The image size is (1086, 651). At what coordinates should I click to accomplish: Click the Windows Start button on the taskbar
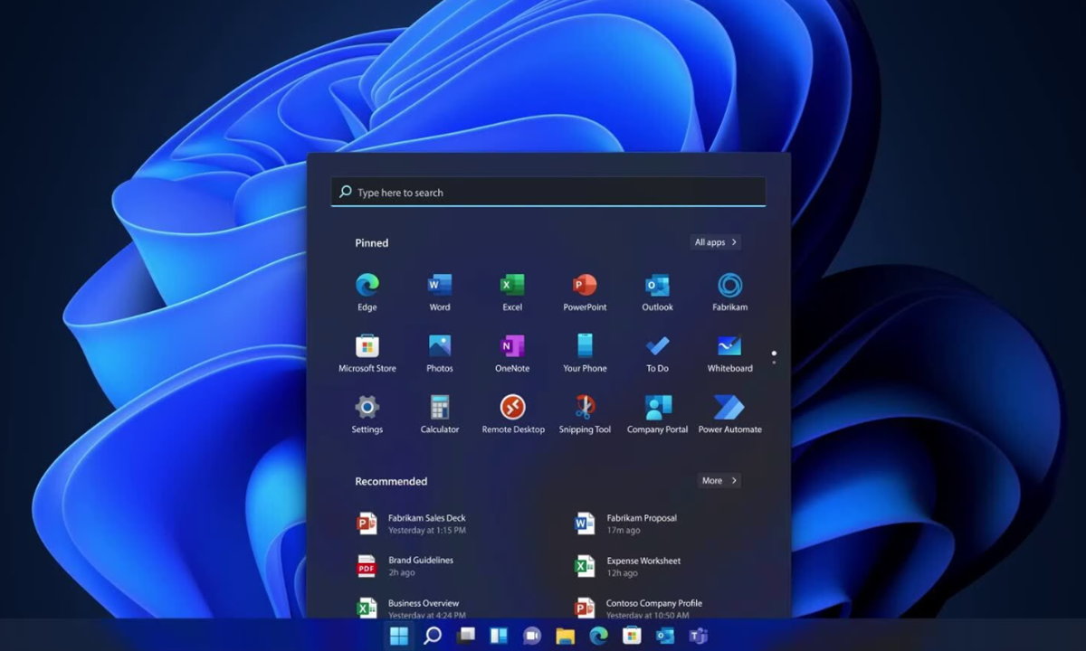click(x=398, y=636)
